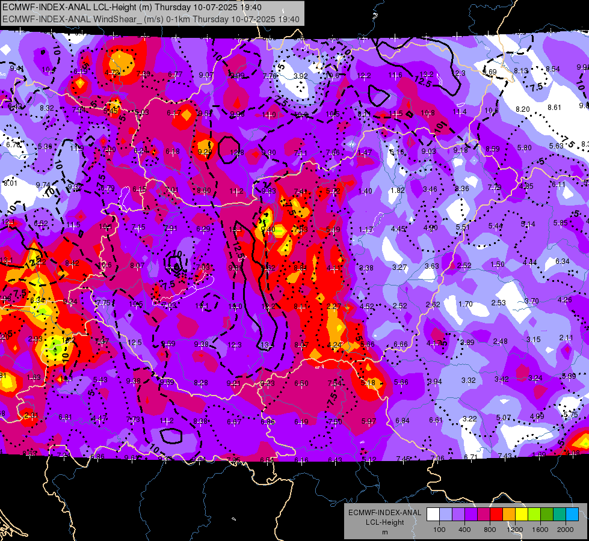Click the grid point value 8.59
The width and height of the screenshot is (589, 541).
pos(493,149)
